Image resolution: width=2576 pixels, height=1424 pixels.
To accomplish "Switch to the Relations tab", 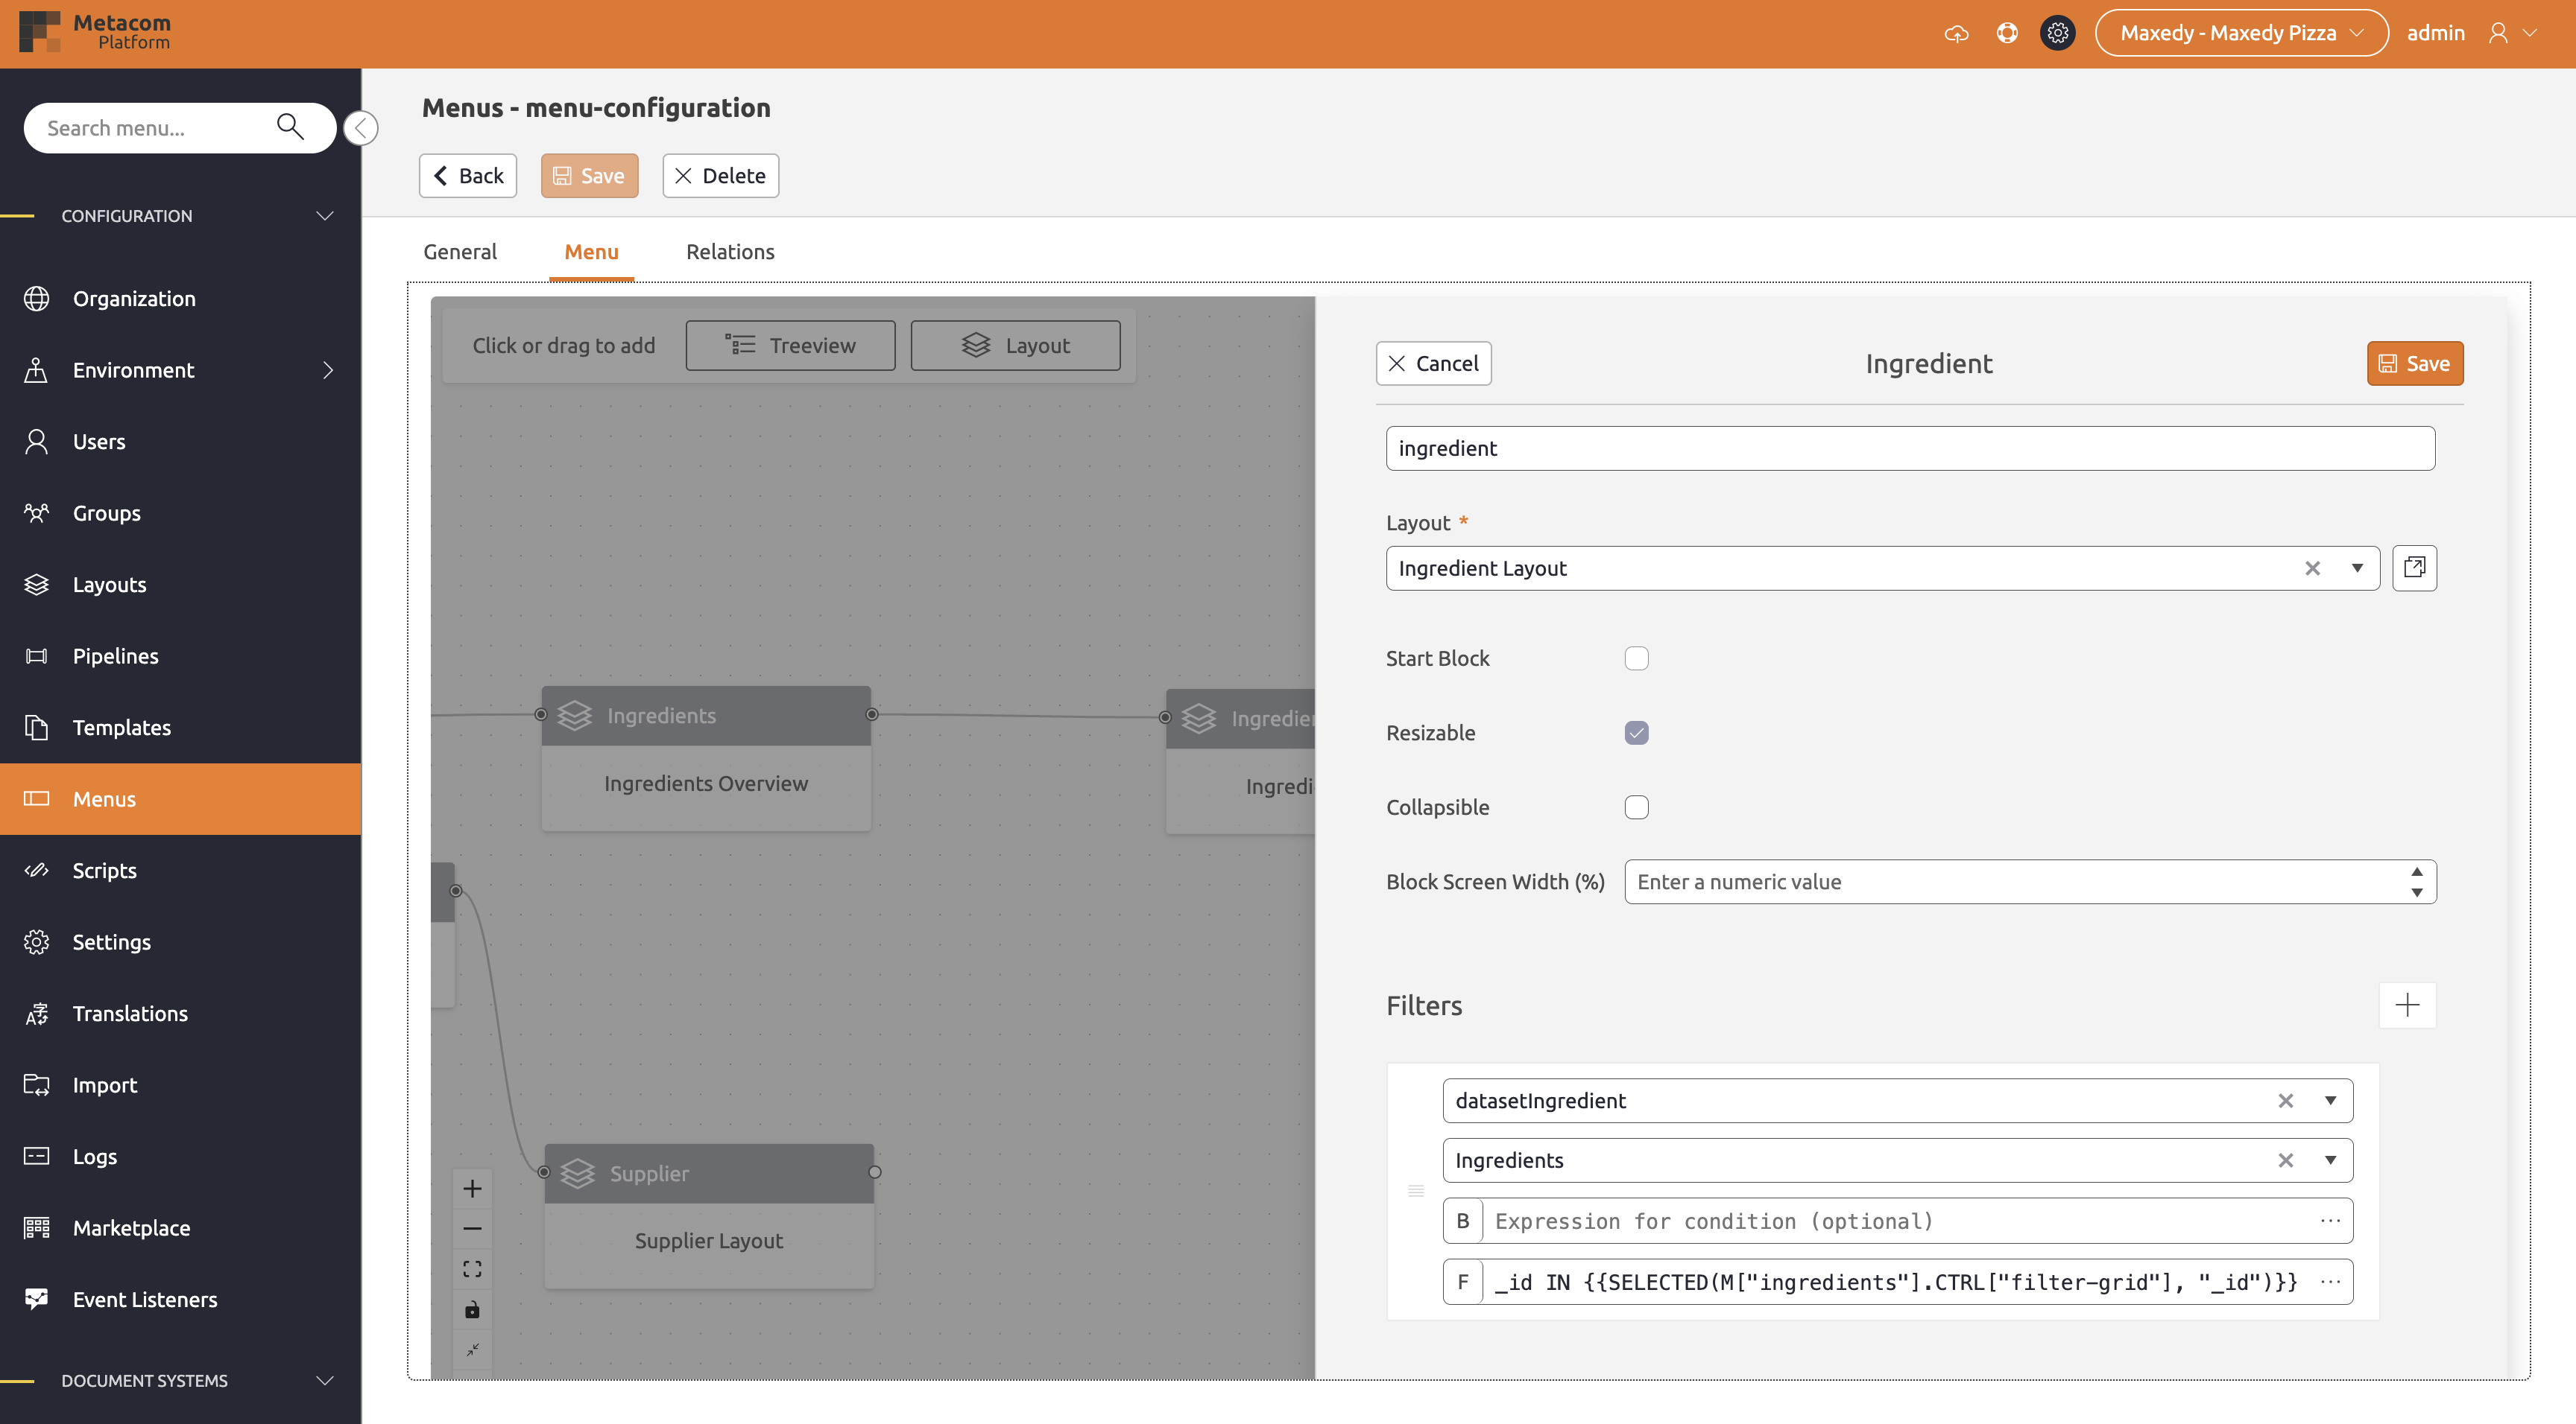I will click(730, 252).
